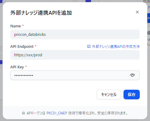
Task: Open the PKCS1_OAEP link
Action: [x=57, y=113]
